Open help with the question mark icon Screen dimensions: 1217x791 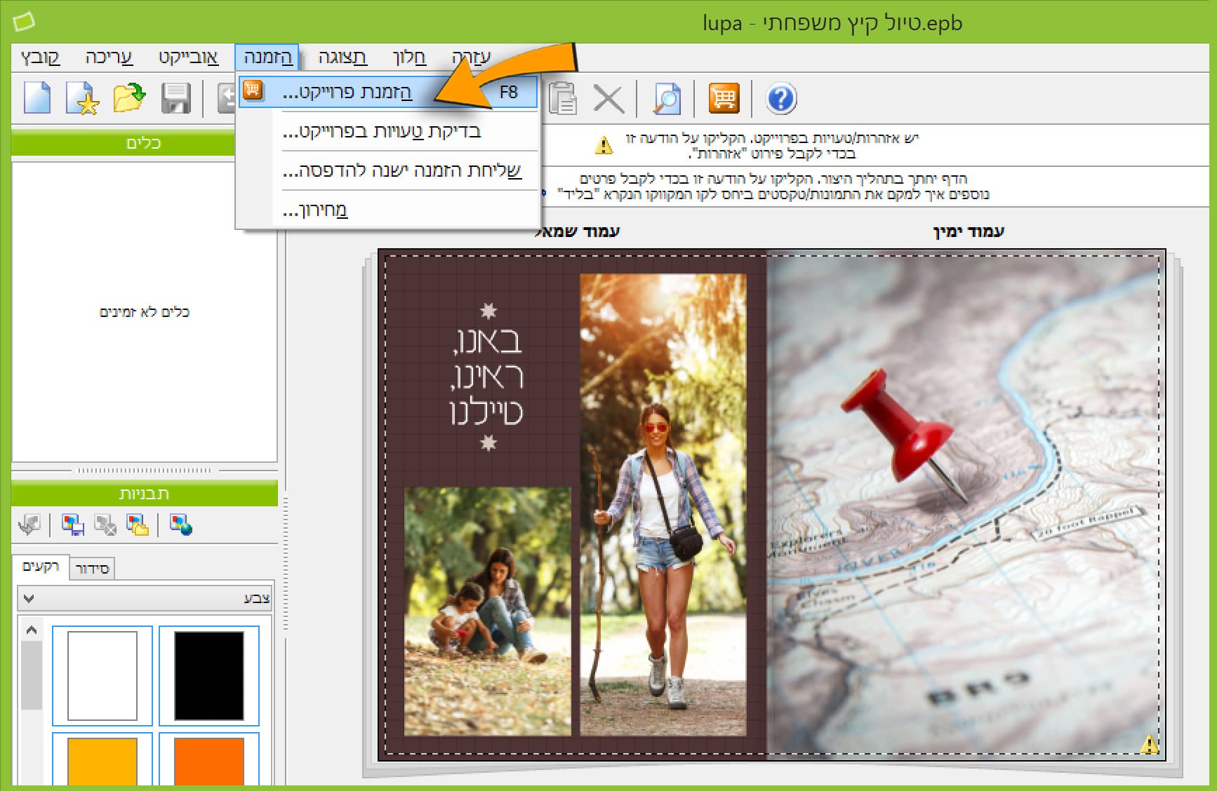[x=780, y=98]
